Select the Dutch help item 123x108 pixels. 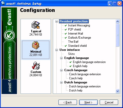pos(76,90)
